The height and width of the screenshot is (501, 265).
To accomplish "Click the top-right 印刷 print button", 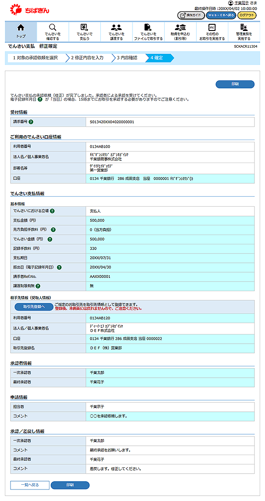I will tap(235, 84).
